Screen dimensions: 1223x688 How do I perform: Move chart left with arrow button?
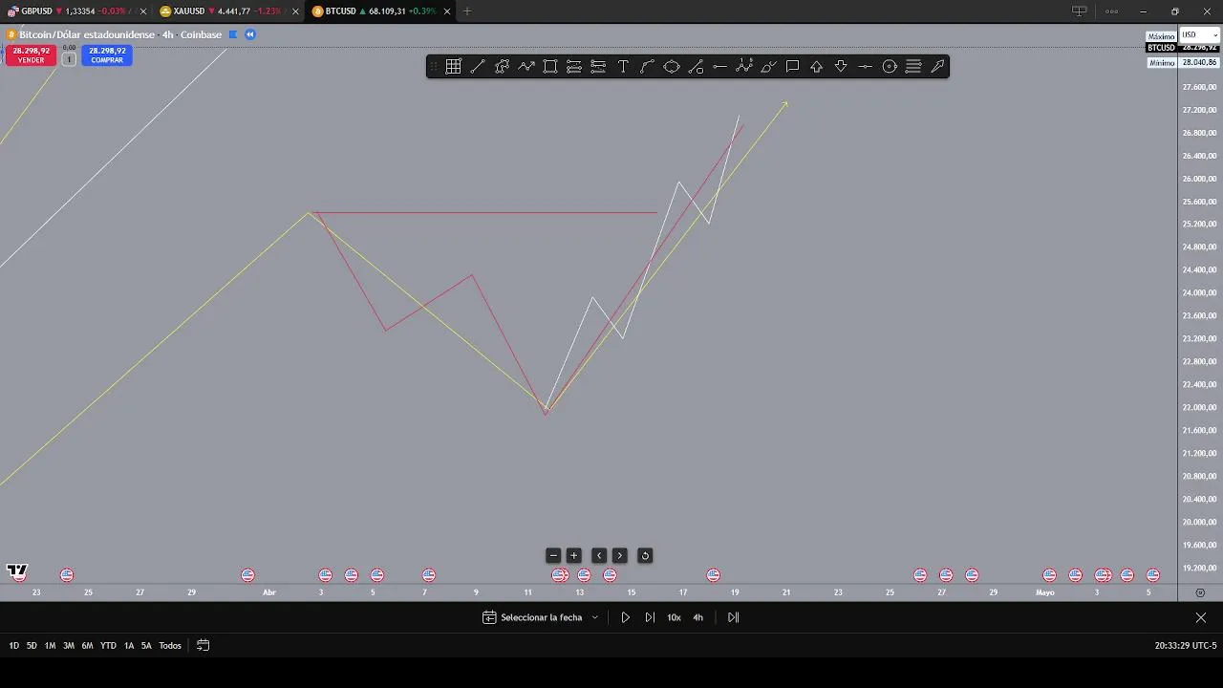pyautogui.click(x=599, y=555)
